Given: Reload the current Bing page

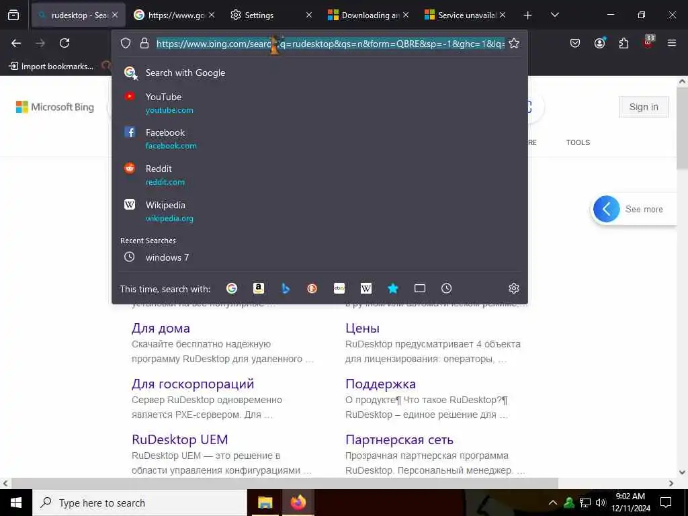Looking at the screenshot, I should coord(64,43).
